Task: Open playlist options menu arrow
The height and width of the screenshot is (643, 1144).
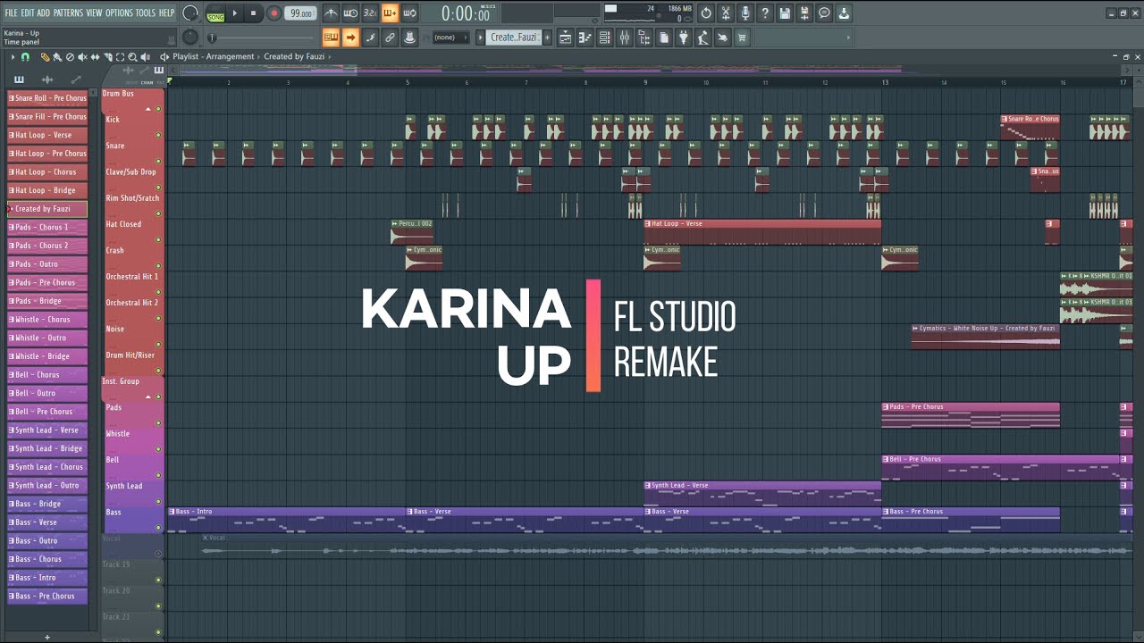Action: pos(13,57)
